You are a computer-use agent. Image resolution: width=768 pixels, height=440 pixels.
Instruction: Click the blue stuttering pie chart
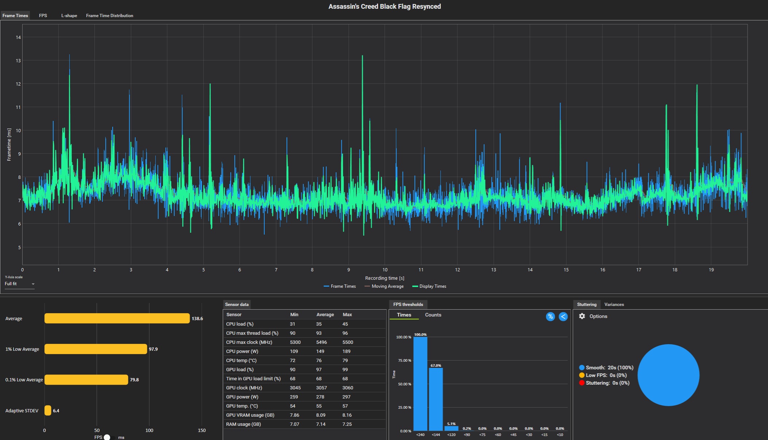pos(668,375)
